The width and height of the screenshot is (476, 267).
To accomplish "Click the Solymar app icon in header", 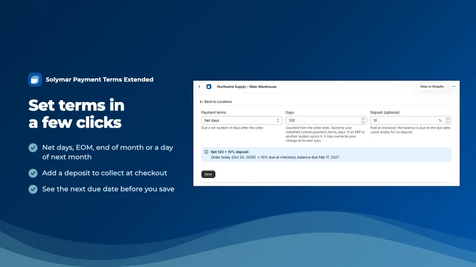I will tap(209, 87).
